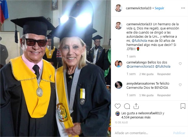Image resolution: width=188 pixels, height=137 pixels.
Task: Click the Publicar button
Action: (x=179, y=133)
